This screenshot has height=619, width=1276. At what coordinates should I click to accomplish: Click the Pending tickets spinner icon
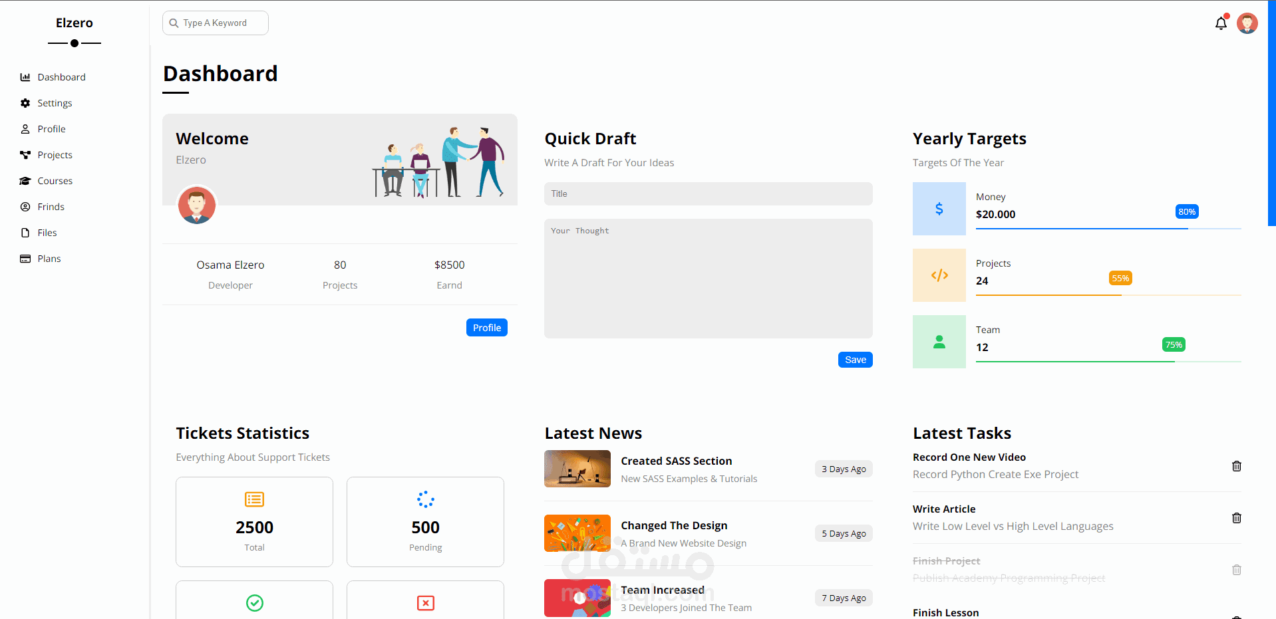[x=426, y=499]
